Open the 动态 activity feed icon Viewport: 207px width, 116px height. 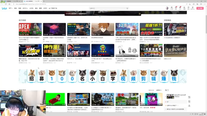180,8
